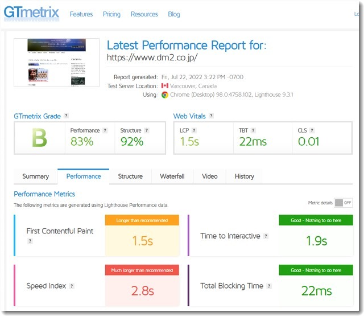Open the Waterfall tab
The image size is (364, 316).
click(x=172, y=177)
